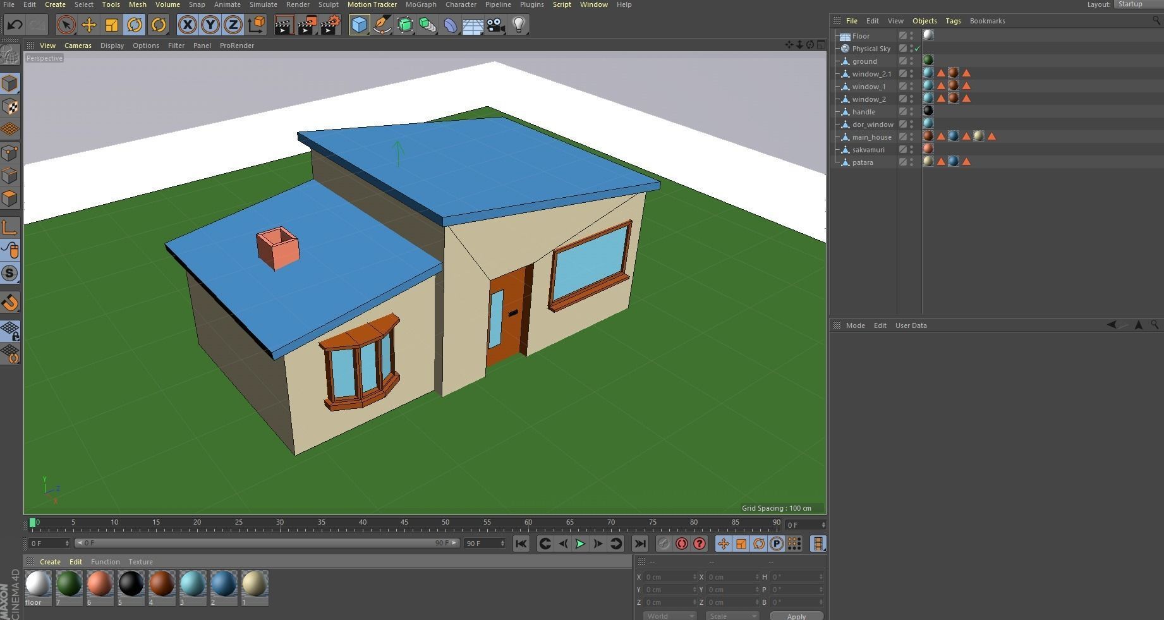
Task: Open the Scale coordinate dropdown
Action: 732,616
